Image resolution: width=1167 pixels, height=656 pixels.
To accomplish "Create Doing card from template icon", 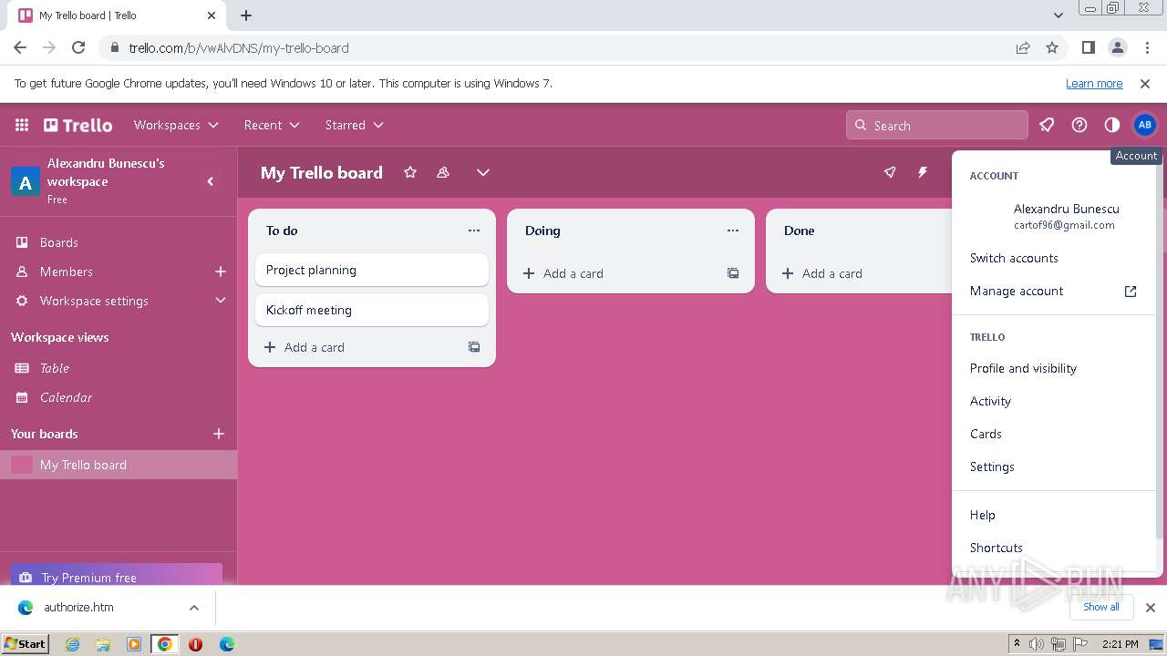I will pyautogui.click(x=733, y=273).
